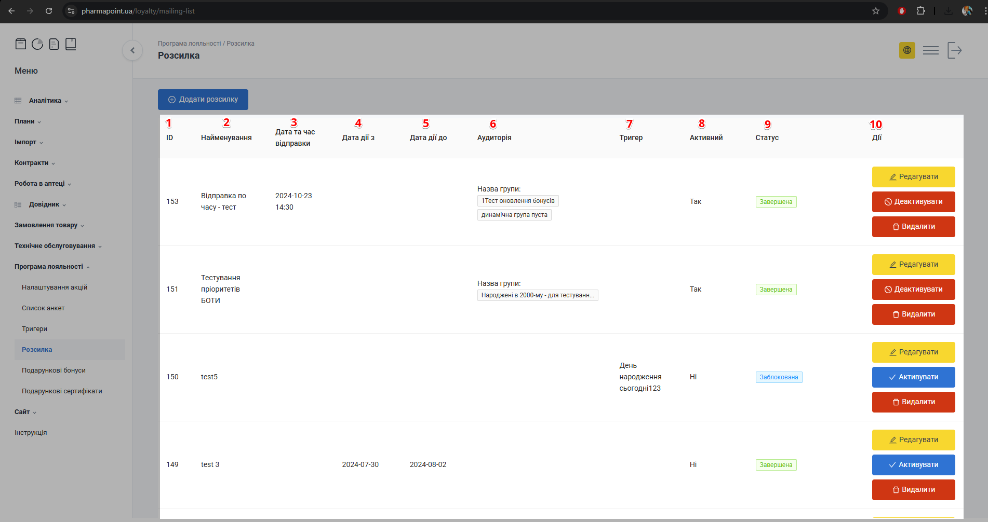Delete the mailing with ID 151
The image size is (988, 522).
(913, 314)
